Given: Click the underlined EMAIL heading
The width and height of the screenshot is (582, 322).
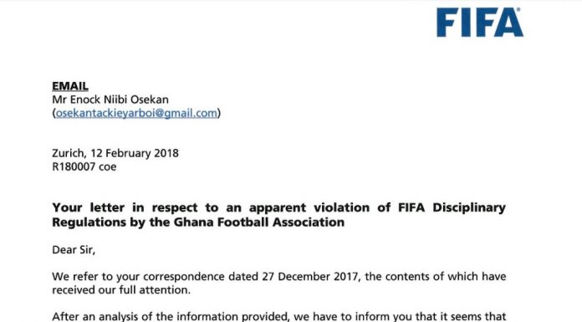Looking at the screenshot, I should (x=70, y=86).
